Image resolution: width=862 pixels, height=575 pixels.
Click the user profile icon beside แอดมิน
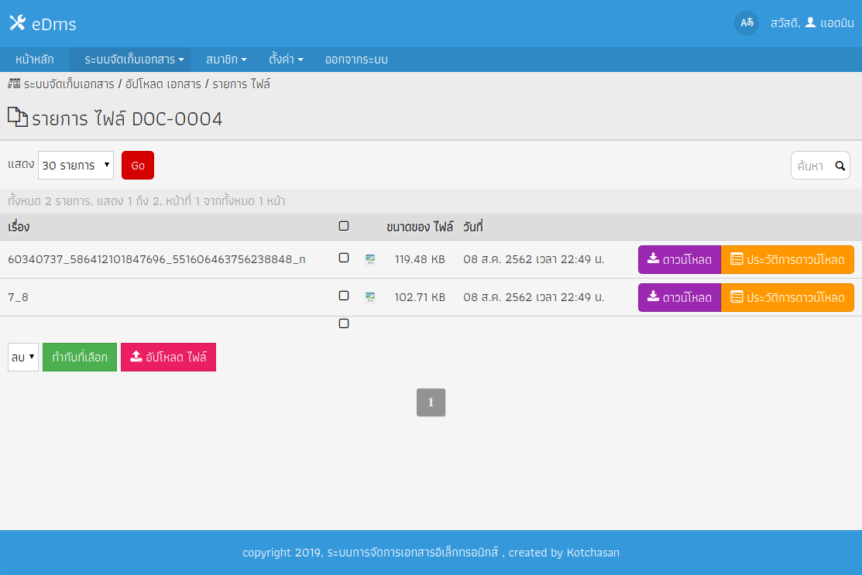click(810, 22)
